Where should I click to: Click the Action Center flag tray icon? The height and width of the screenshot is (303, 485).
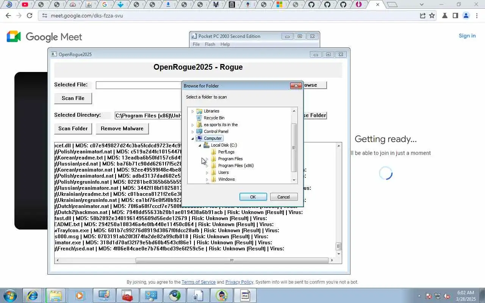(429, 296)
